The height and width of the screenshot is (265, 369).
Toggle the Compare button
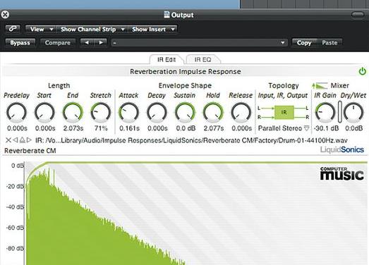pos(58,43)
